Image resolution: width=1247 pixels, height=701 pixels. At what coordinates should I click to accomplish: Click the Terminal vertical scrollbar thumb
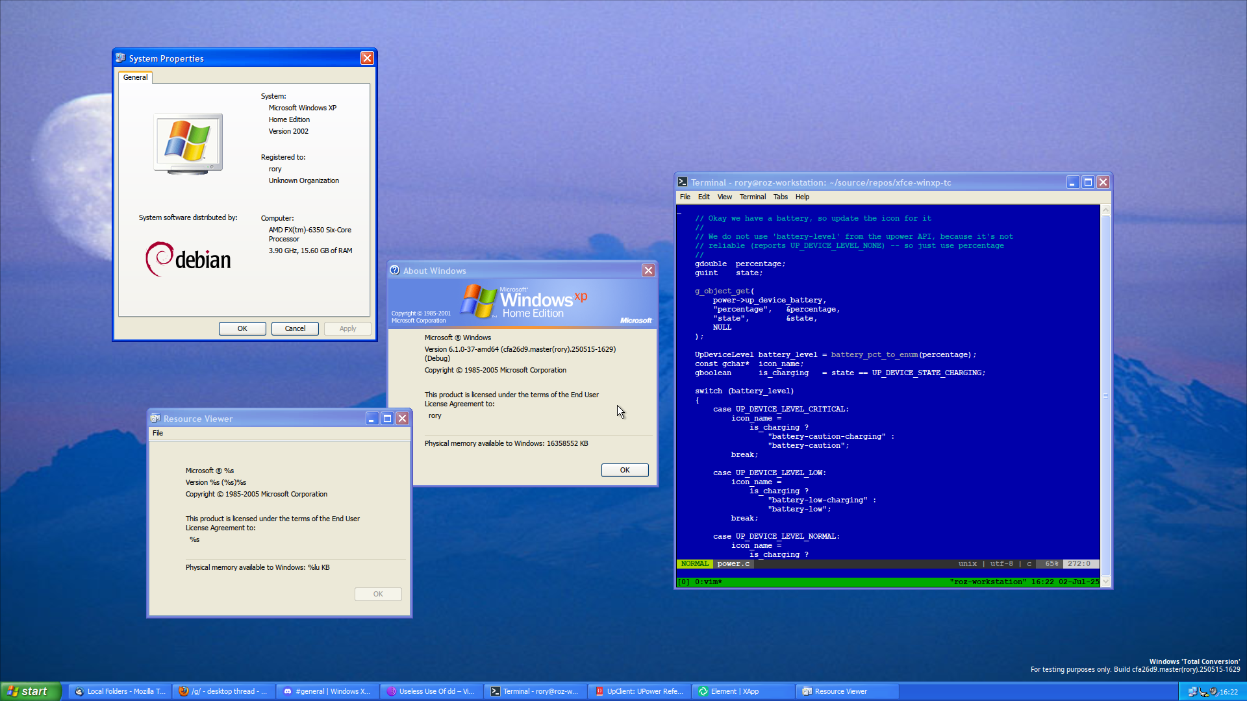1105,396
